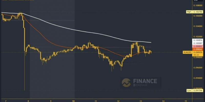The image size is (205, 102).
Task: Click the 0.104000 price scale level
Action: (198, 26)
